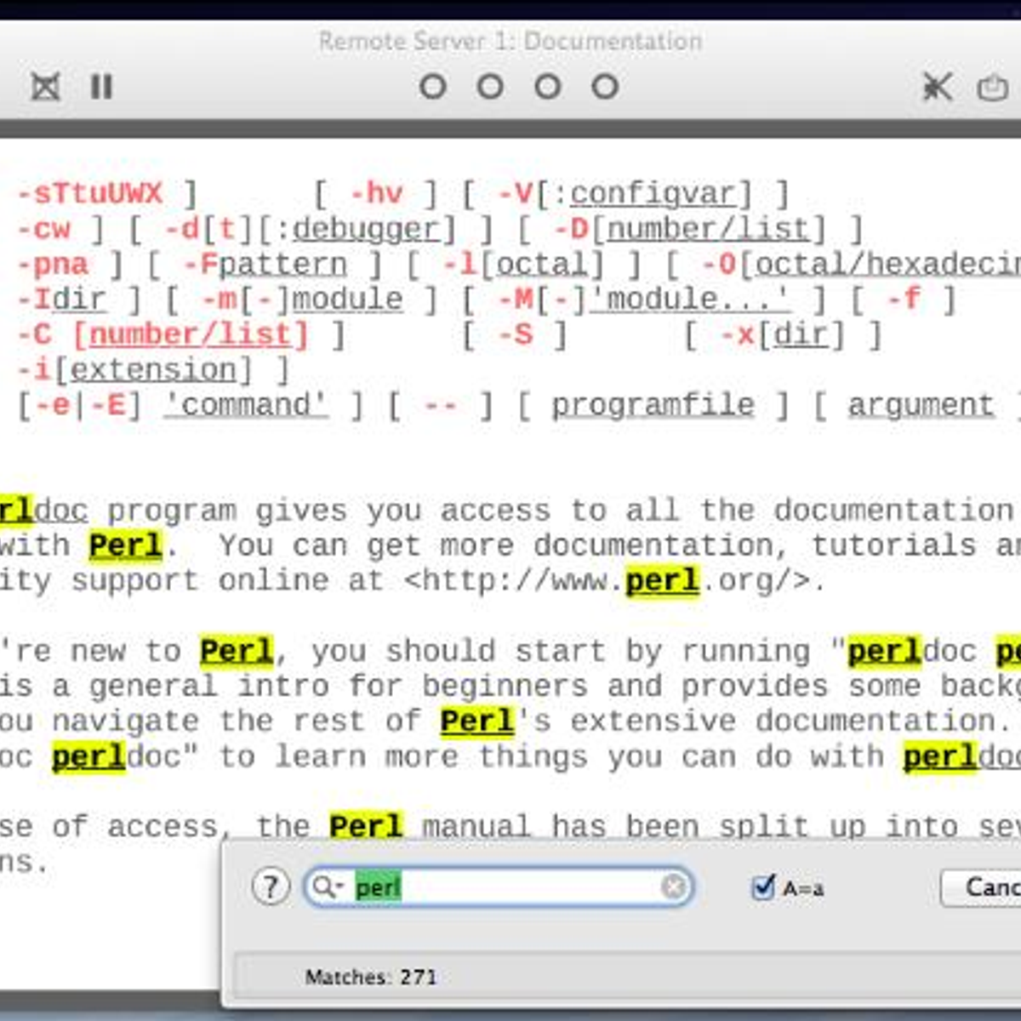Click highlighted "perl" in the www.perl.org URL

pos(662,581)
